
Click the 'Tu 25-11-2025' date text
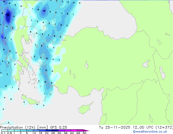click(115, 127)
